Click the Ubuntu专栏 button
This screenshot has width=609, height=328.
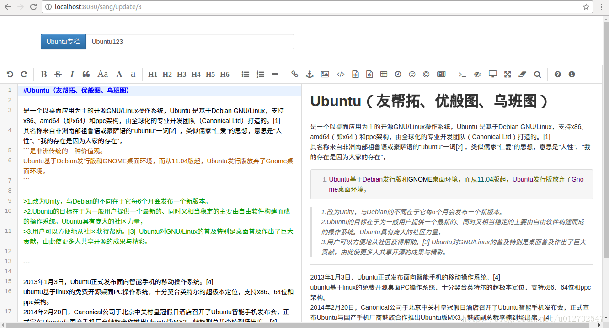[x=63, y=42]
